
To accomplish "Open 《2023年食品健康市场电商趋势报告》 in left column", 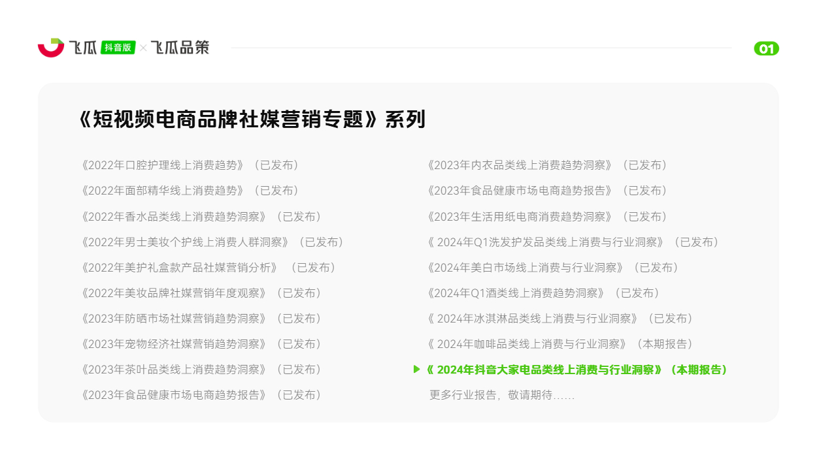I will click(x=201, y=394).
